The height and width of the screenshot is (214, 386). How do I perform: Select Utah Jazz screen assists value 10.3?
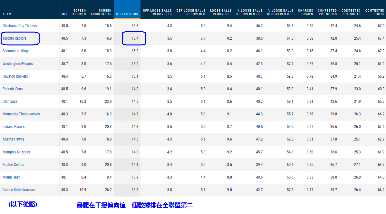[83, 101]
